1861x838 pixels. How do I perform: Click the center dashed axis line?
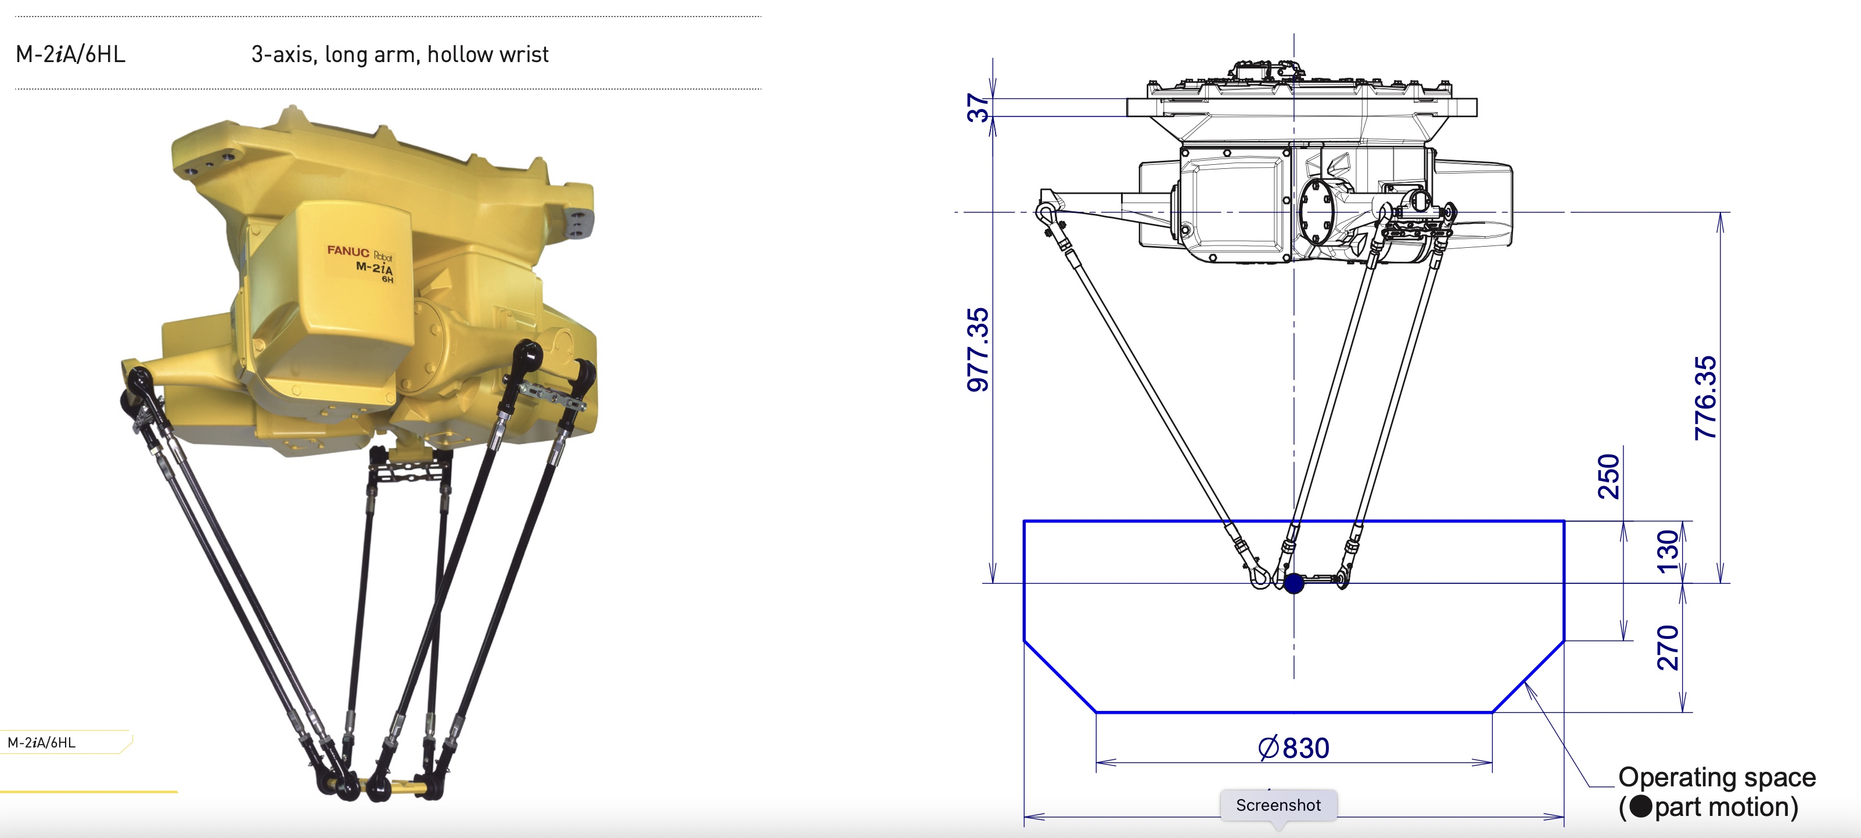(x=1293, y=397)
